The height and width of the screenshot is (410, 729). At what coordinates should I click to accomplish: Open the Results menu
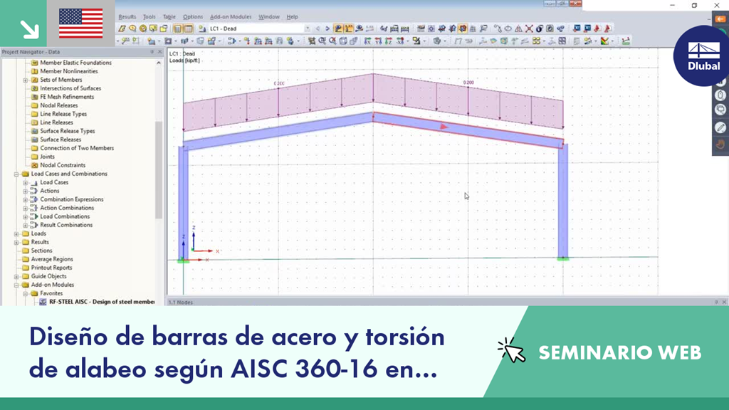tap(127, 17)
